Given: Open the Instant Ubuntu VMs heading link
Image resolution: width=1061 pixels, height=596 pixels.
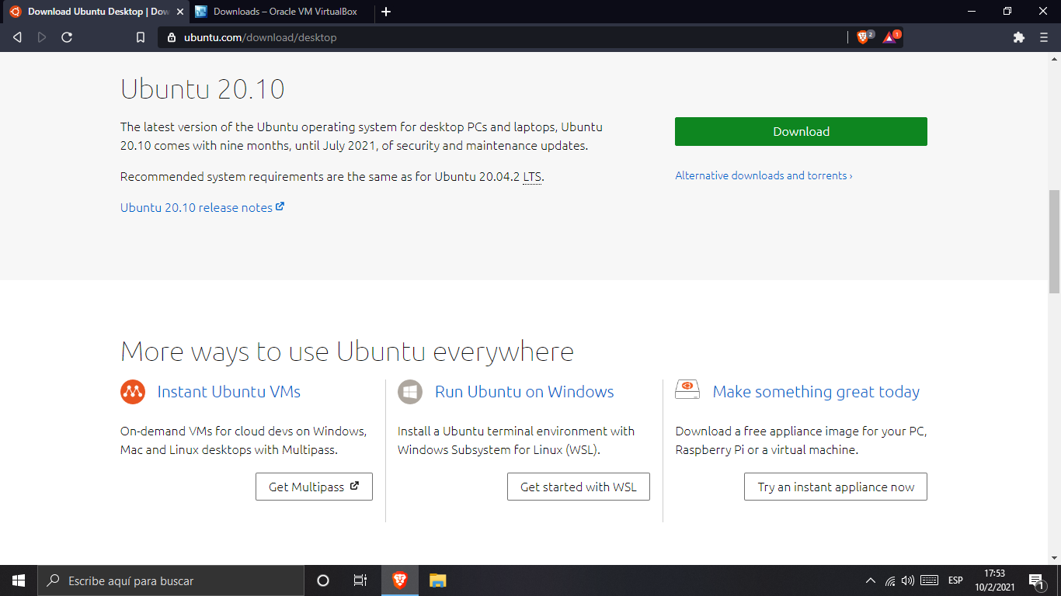Looking at the screenshot, I should coord(229,392).
